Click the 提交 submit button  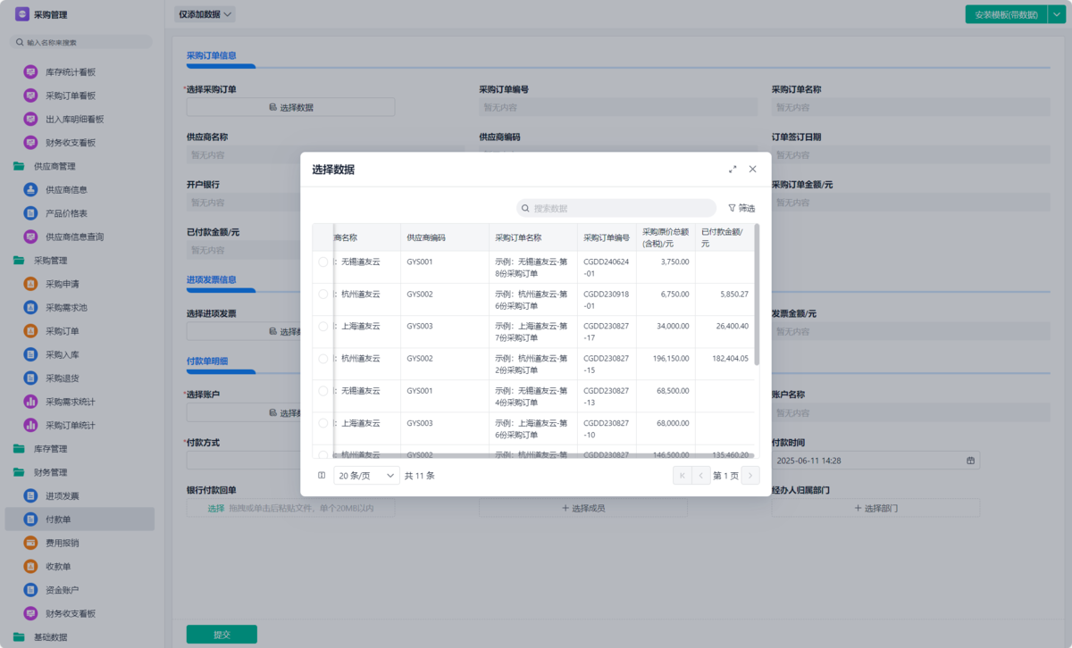(x=222, y=635)
